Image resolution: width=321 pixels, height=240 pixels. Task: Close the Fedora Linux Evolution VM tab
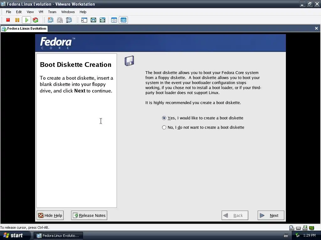coord(317,28)
